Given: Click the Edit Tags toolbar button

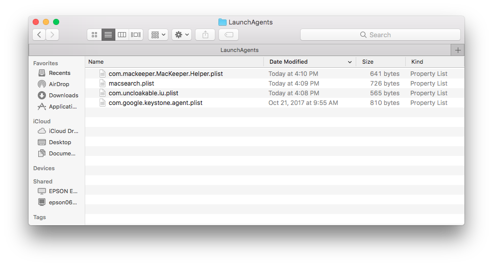Looking at the screenshot, I should [229, 35].
